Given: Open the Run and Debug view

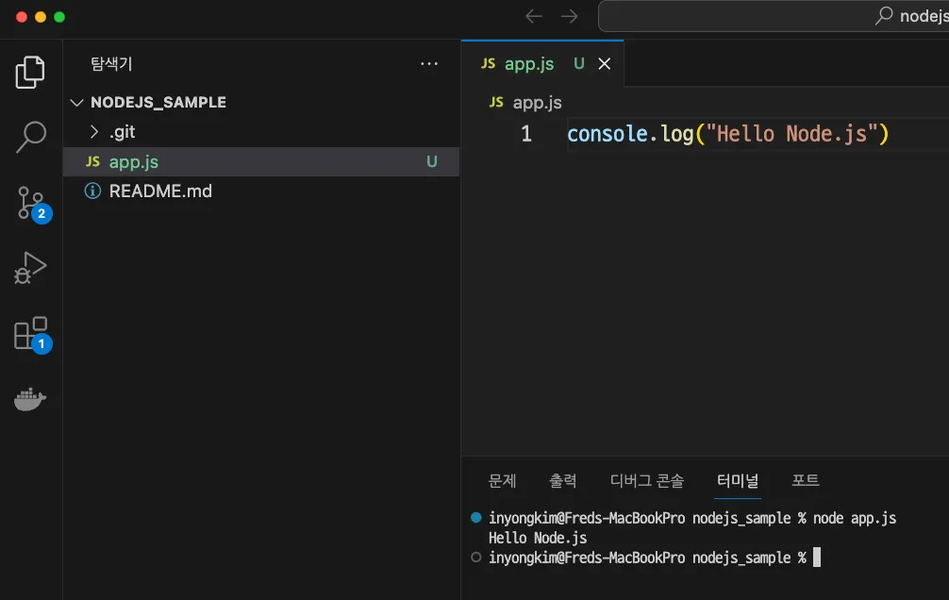Looking at the screenshot, I should (30, 268).
